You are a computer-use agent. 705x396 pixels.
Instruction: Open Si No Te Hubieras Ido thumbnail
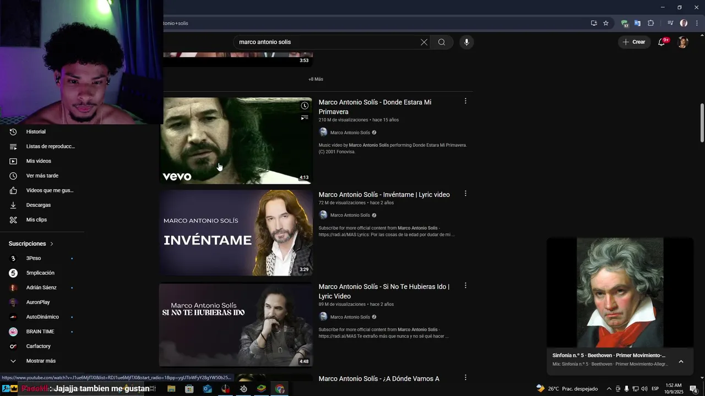pos(236,324)
